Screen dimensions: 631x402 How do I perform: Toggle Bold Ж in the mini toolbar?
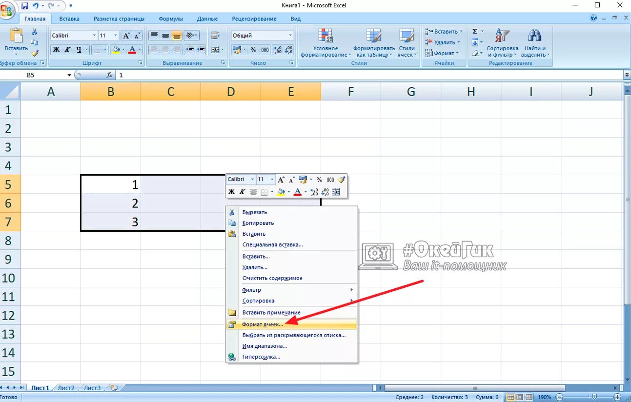coord(232,192)
